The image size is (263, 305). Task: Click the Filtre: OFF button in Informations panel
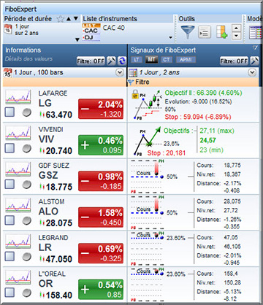point(91,61)
